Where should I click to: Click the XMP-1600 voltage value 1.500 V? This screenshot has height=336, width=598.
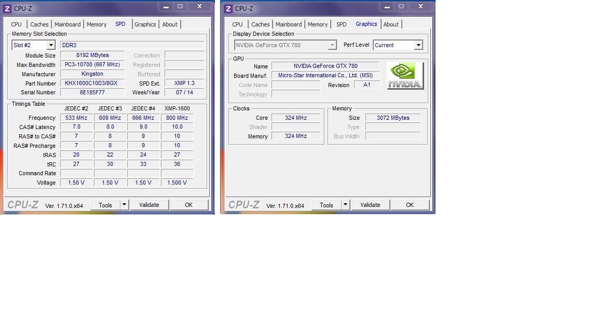pos(177,183)
